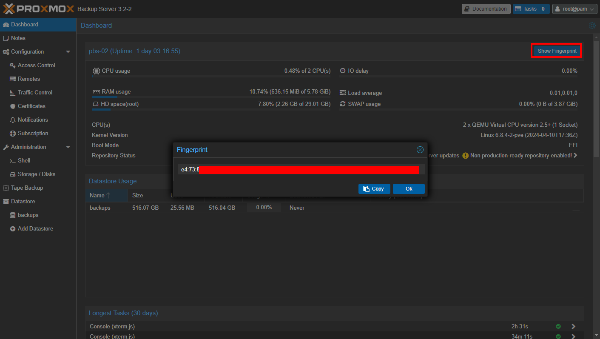Open the root@pam user menu
The height and width of the screenshot is (339, 600).
(x=574, y=9)
